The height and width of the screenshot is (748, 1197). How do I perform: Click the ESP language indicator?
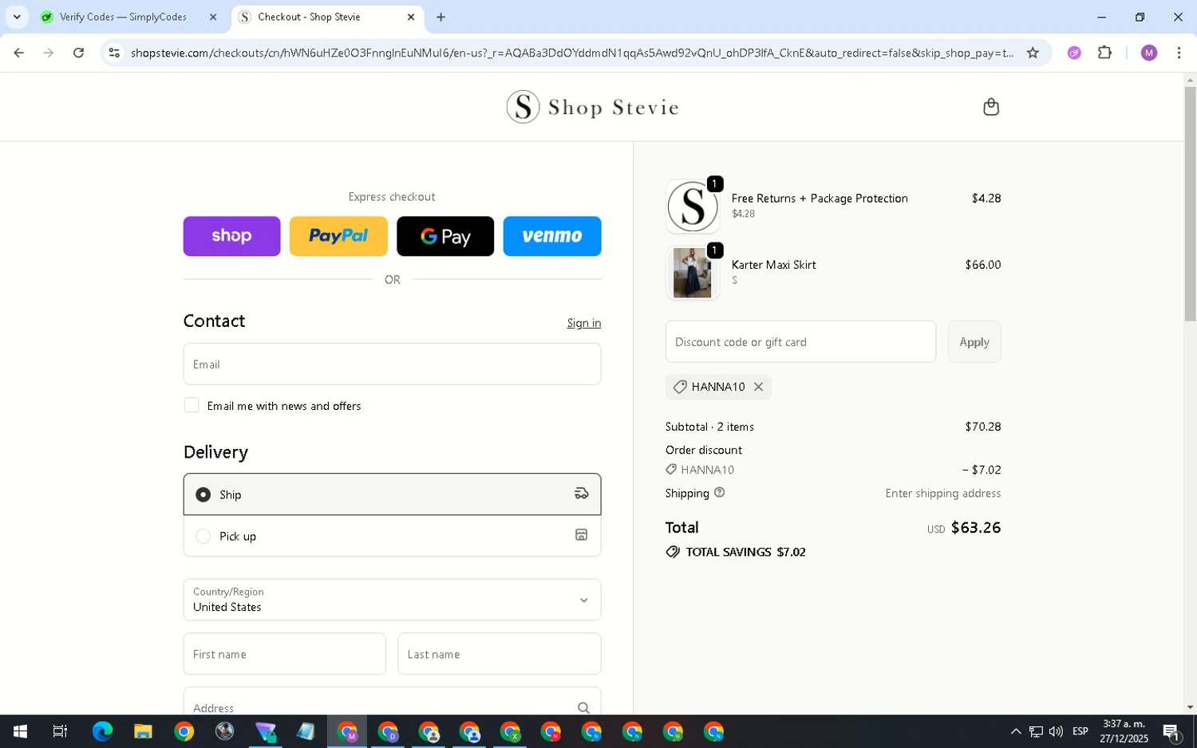tap(1080, 731)
